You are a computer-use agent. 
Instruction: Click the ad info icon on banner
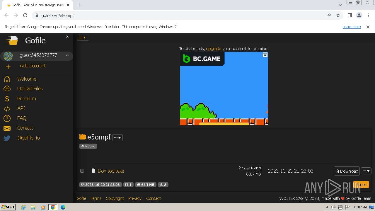pyautogui.click(x=265, y=55)
